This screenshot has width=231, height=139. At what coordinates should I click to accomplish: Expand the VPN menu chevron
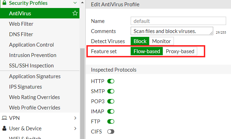[75, 118]
